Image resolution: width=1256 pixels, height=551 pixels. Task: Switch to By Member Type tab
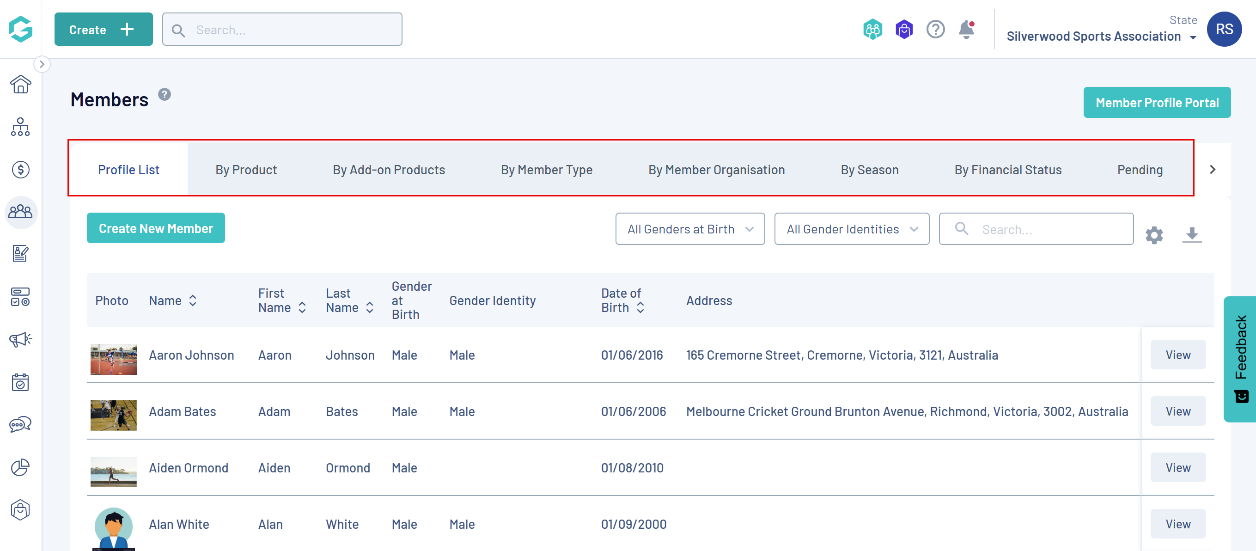tap(546, 170)
